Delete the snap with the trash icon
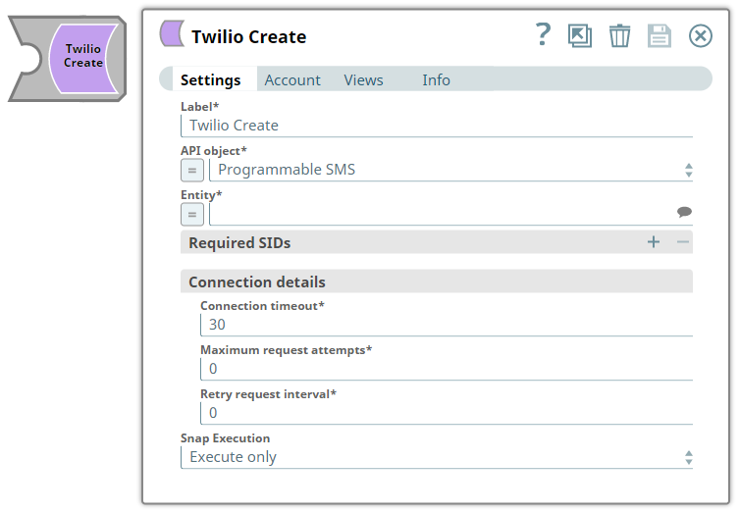 pos(619,35)
